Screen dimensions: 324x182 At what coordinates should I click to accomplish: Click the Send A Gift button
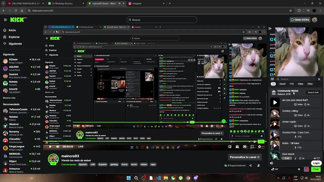tap(313, 93)
